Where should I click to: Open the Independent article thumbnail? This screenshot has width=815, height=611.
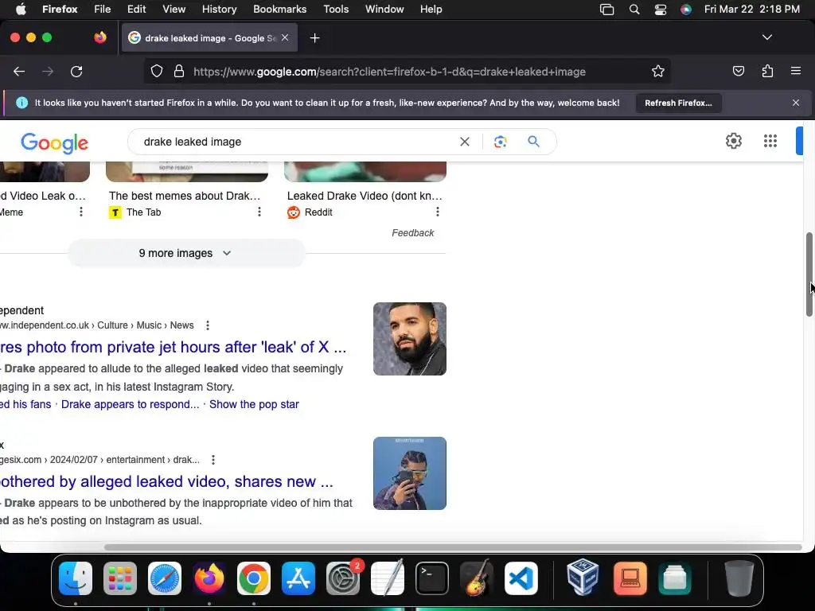click(x=410, y=339)
